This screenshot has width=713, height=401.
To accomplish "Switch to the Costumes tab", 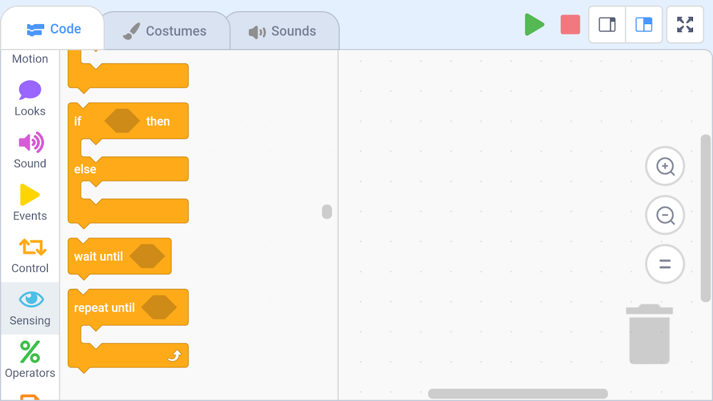I will click(165, 31).
